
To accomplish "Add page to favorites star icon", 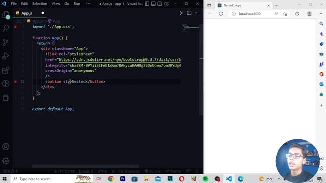I will coord(285,14).
